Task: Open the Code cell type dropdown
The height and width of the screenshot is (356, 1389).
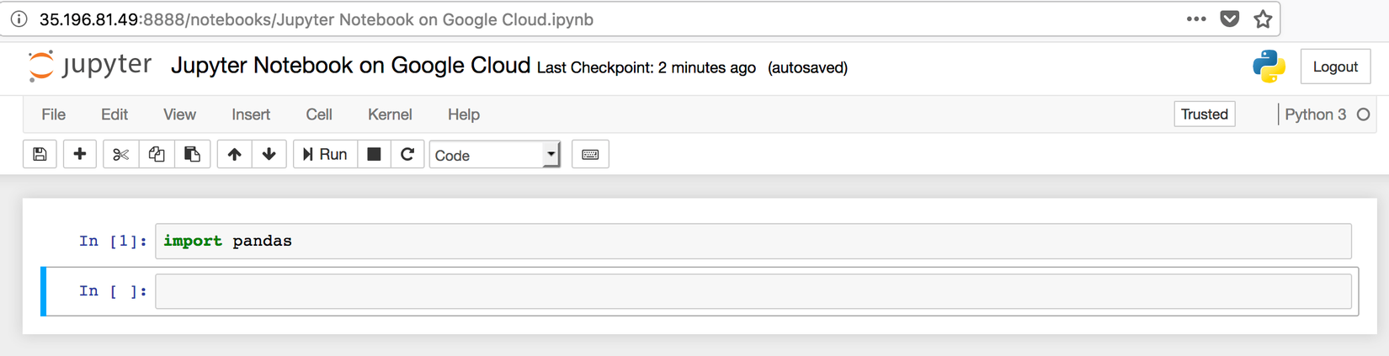Action: click(494, 155)
